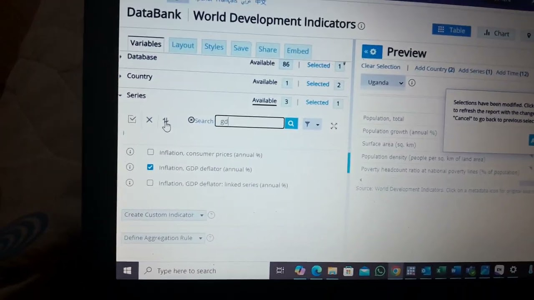Click info icon next to World Development Indicators
Screen dimensions: 534x300
pyautogui.click(x=361, y=26)
